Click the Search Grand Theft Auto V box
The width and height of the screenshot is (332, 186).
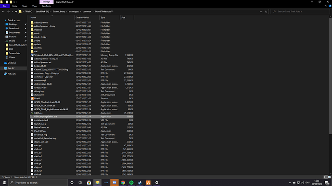(x=300, y=12)
